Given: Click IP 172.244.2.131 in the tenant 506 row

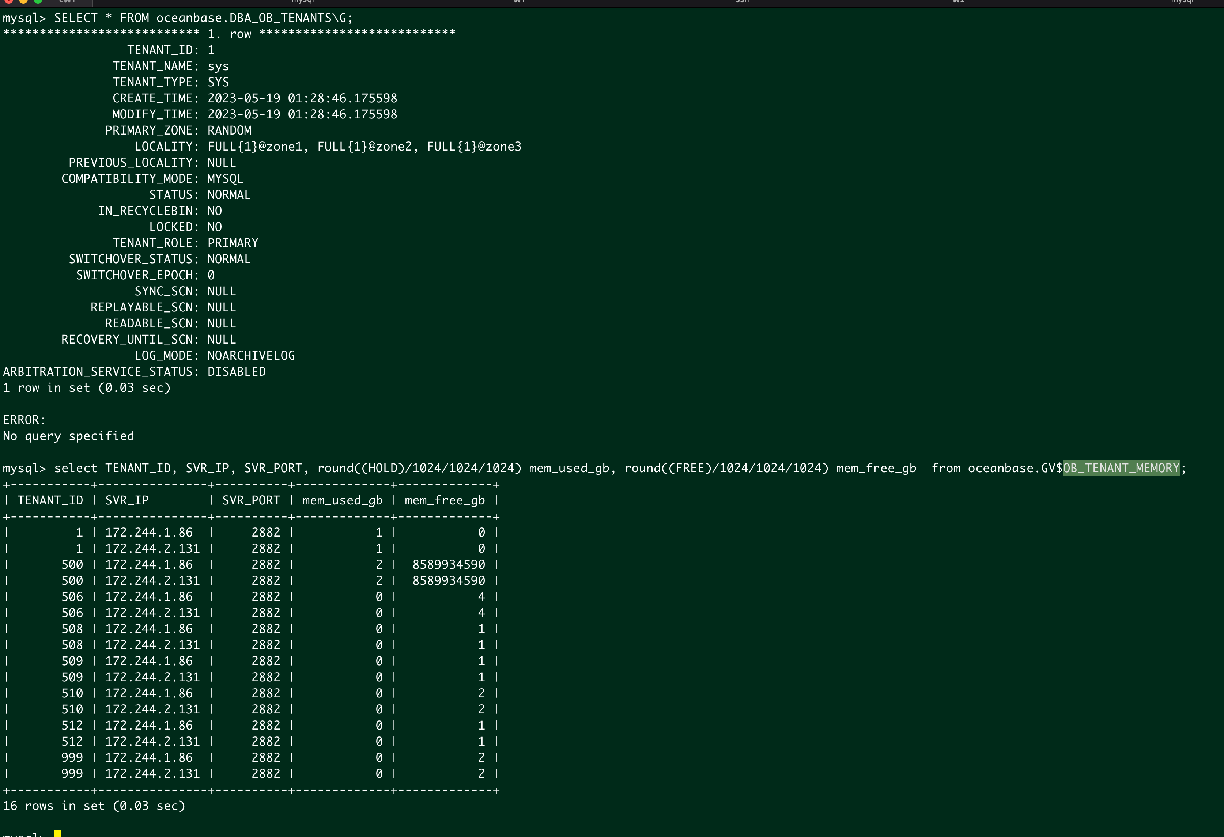Looking at the screenshot, I should [x=153, y=613].
